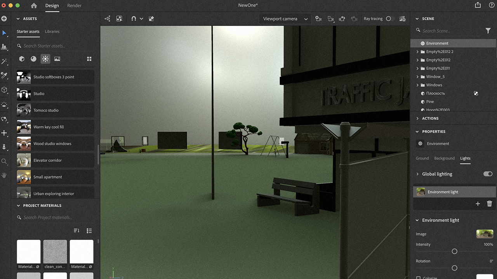Select the Lights filter icon in assets
497x279 pixels.
click(45, 59)
